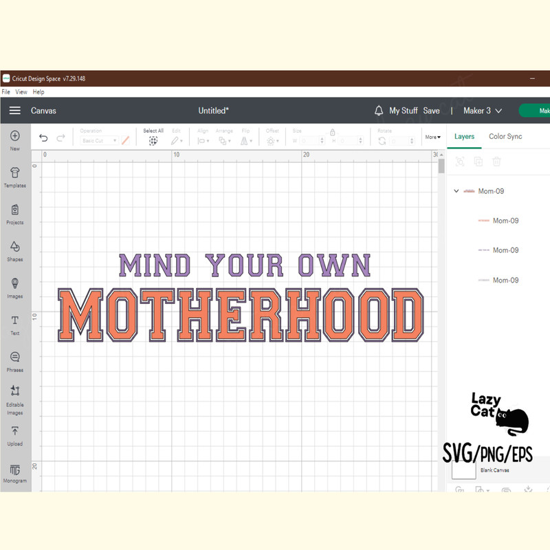Viewport: 550px width, 550px height.
Task: Switch to the Color Sync tab
Action: (x=505, y=136)
